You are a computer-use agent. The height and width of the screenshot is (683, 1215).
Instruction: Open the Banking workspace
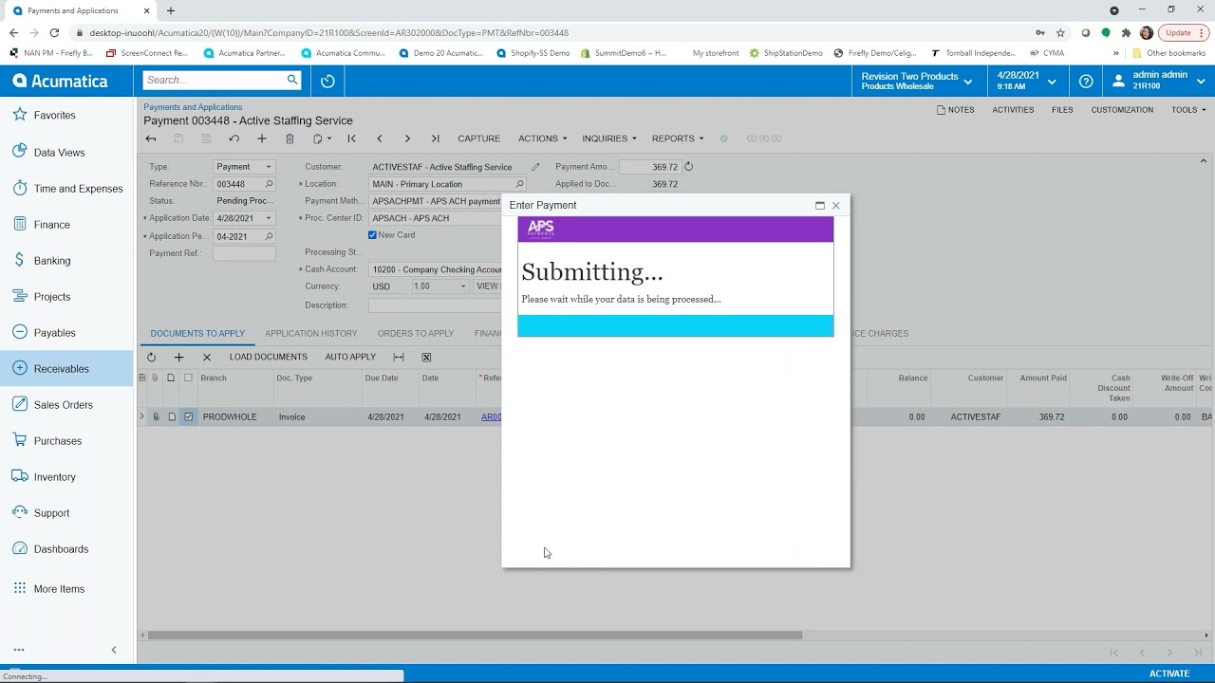pyautogui.click(x=52, y=260)
